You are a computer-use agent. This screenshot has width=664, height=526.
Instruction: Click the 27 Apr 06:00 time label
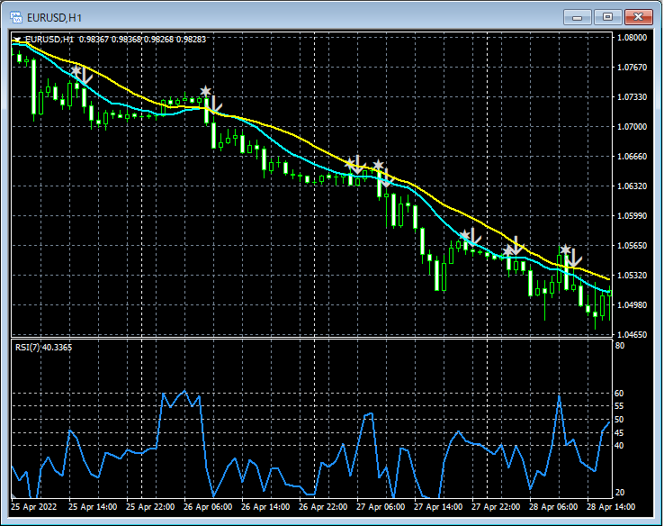[381, 507]
